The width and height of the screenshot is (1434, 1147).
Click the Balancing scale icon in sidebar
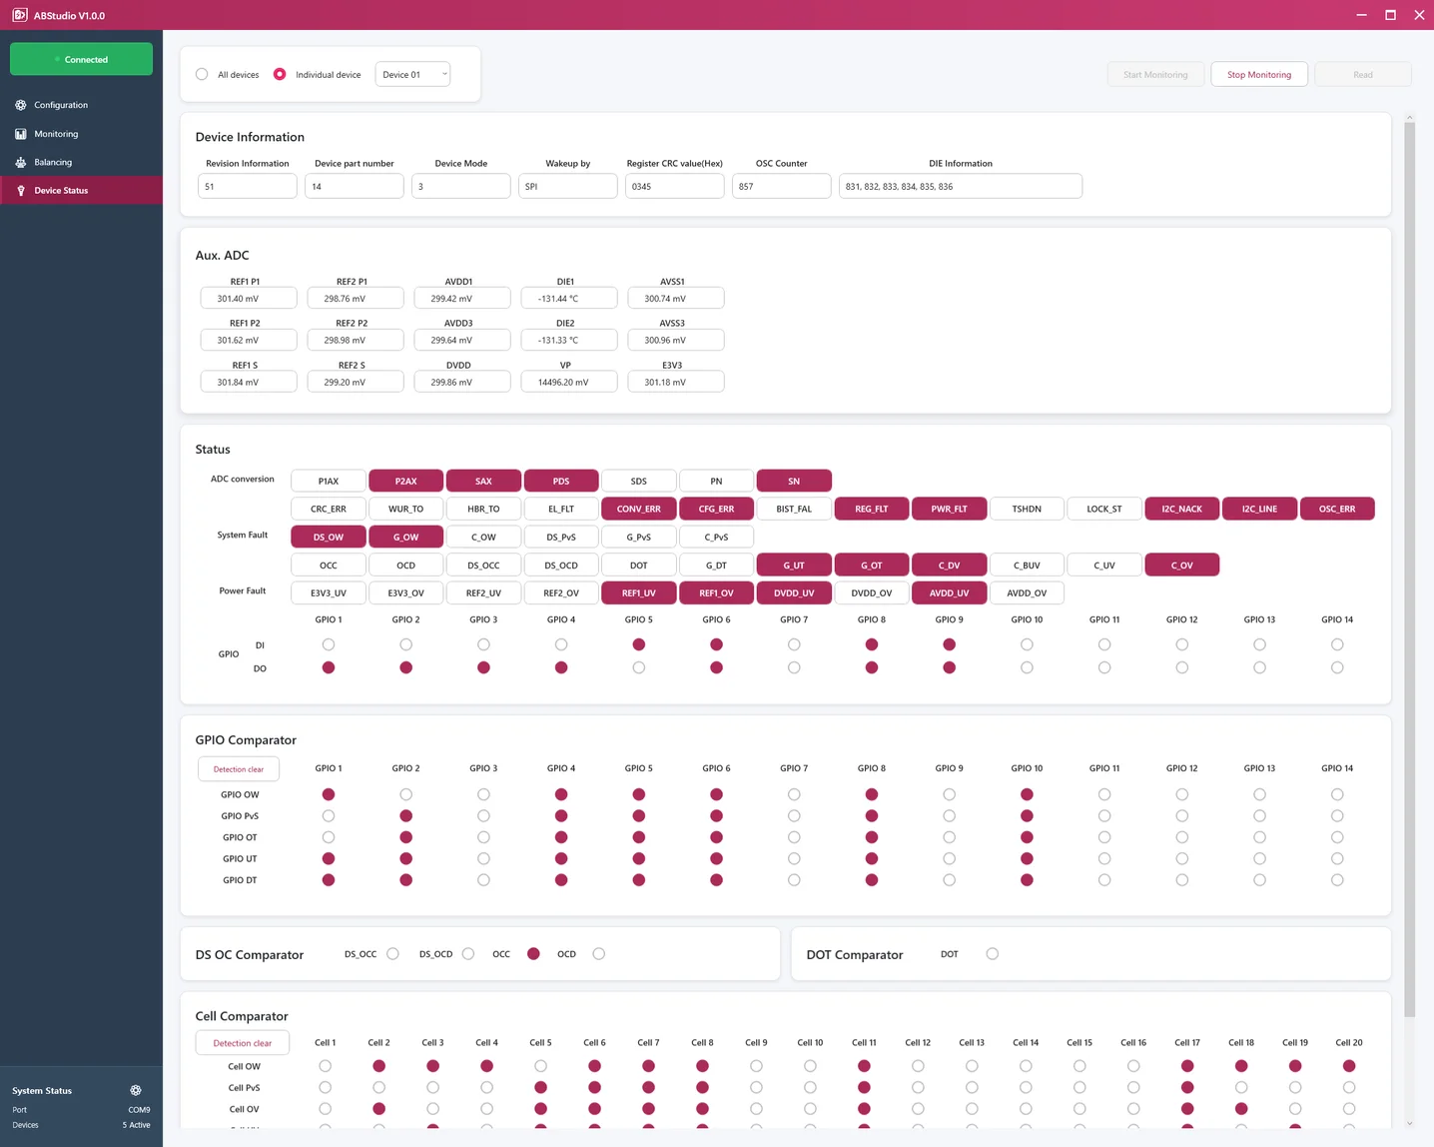pos(21,162)
